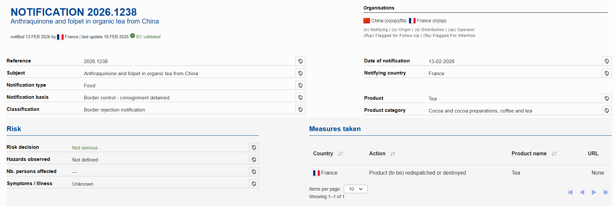
Task: Click the Risk section heading
Action: click(x=14, y=129)
